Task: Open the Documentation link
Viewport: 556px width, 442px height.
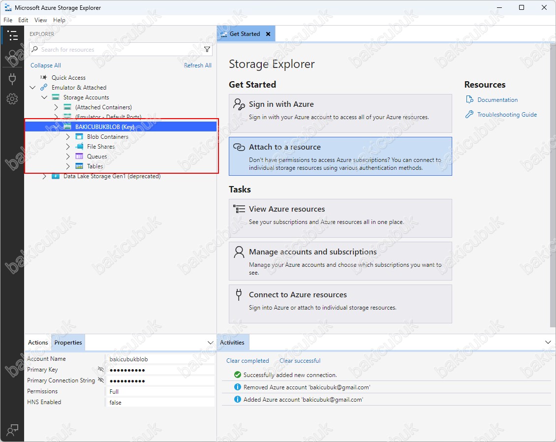Action: point(497,100)
